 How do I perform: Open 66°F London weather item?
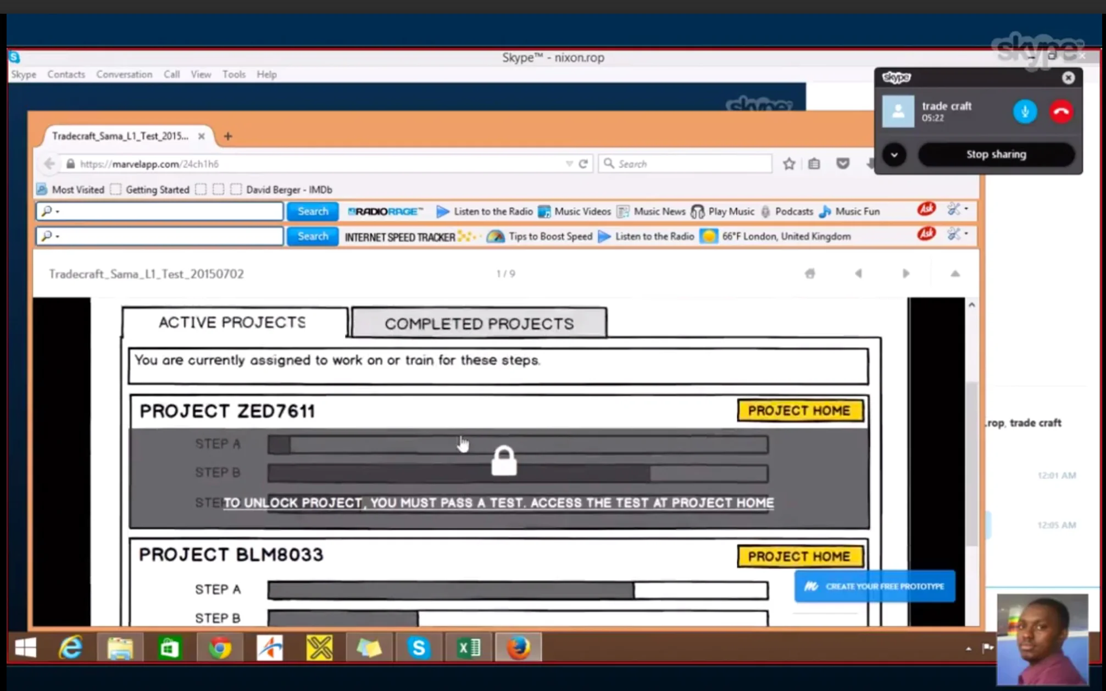point(776,236)
